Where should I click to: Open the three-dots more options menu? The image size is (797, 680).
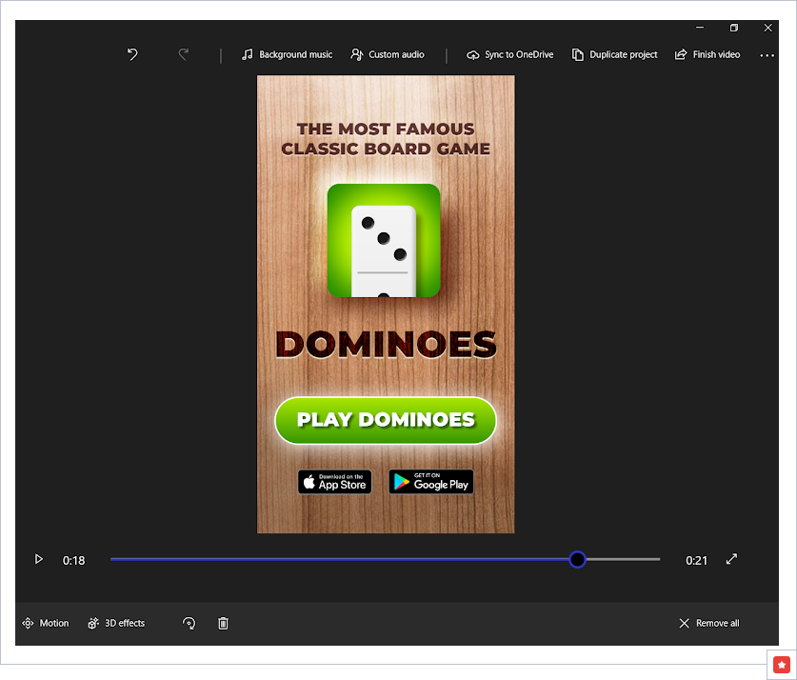click(767, 56)
